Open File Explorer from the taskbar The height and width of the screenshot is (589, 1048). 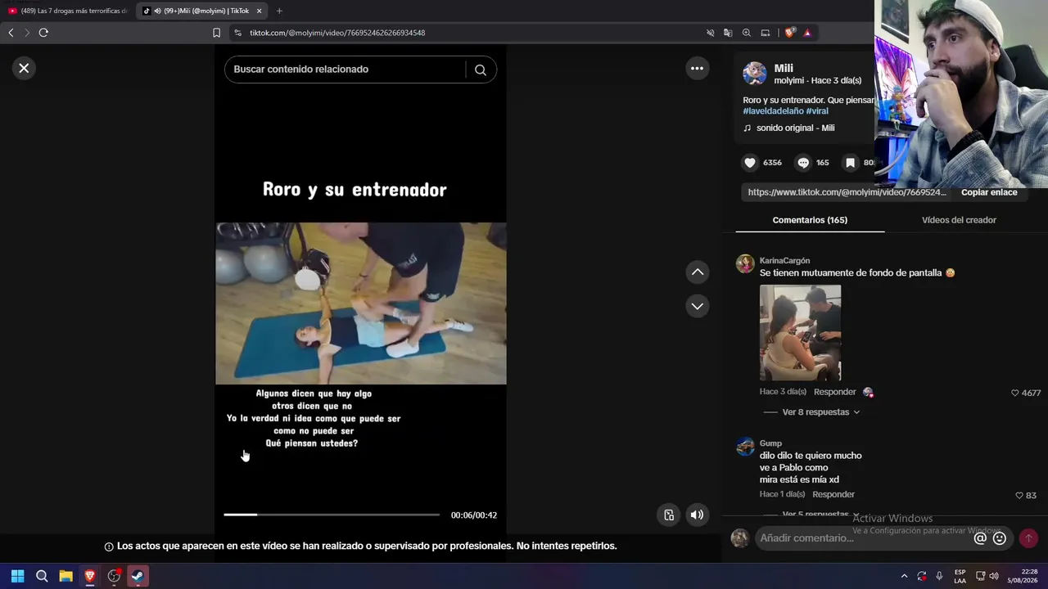pyautogui.click(x=65, y=576)
